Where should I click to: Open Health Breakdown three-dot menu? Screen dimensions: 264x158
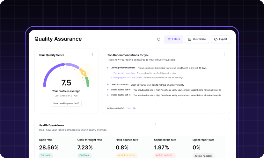tap(156, 125)
